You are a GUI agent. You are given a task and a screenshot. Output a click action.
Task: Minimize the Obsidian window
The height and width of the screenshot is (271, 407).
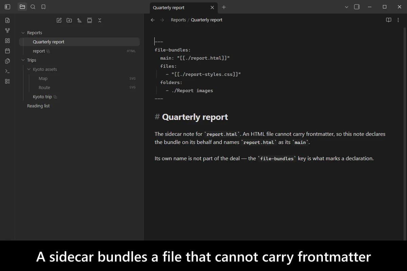[x=370, y=7]
